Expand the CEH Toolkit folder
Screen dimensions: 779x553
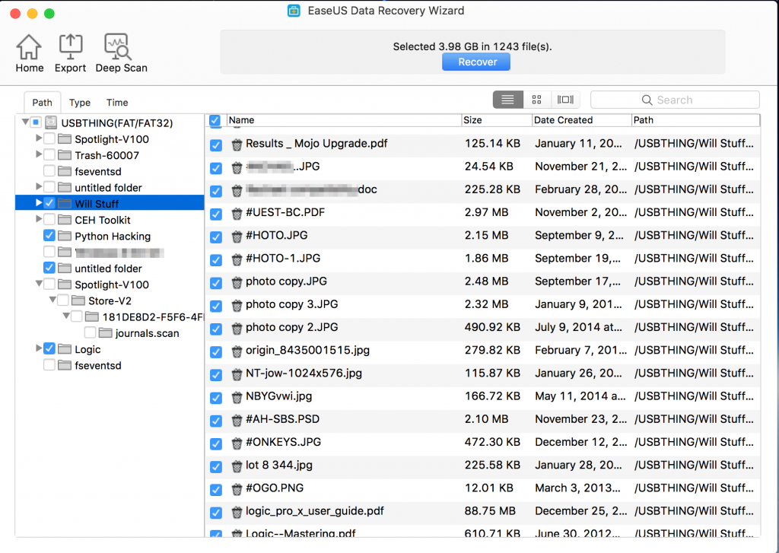39,219
